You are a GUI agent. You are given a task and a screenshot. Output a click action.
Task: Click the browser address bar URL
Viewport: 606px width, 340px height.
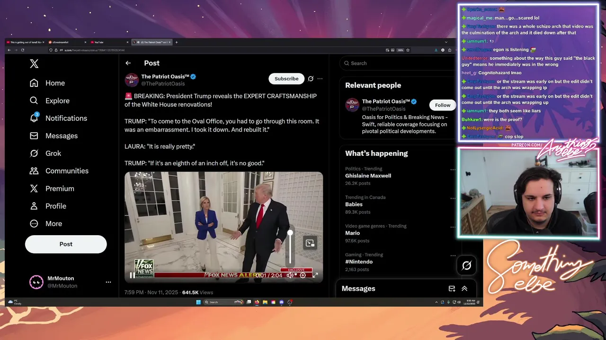point(95,50)
